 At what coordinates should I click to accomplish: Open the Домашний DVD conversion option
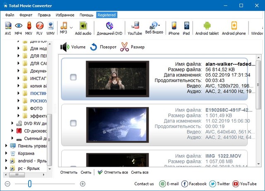pos(109,27)
